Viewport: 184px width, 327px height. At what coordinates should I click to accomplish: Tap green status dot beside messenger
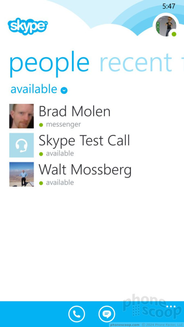click(x=41, y=125)
